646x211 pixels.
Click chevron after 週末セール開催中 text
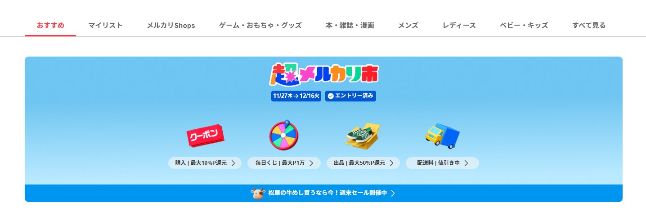coord(393,193)
